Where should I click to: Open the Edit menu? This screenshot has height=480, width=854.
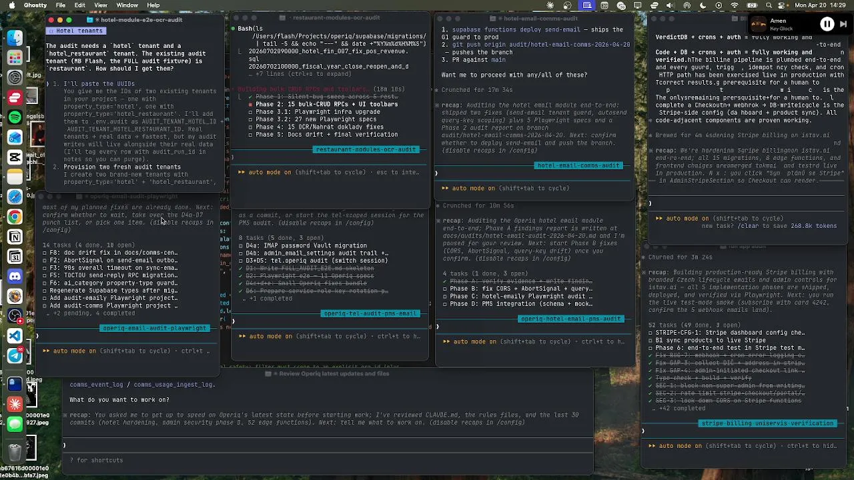(x=80, y=5)
